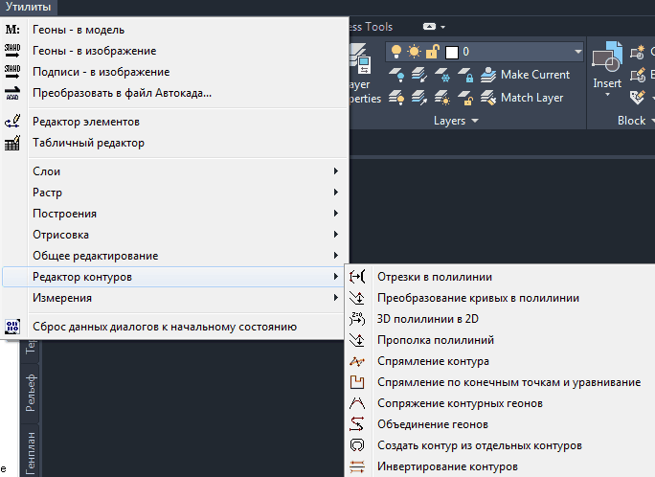Click the M: icon beside Геоны - в модель
The height and width of the screenshot is (477, 655).
[x=12, y=30]
